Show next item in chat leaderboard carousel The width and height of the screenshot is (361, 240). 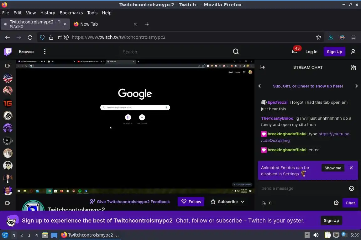pos(356,86)
